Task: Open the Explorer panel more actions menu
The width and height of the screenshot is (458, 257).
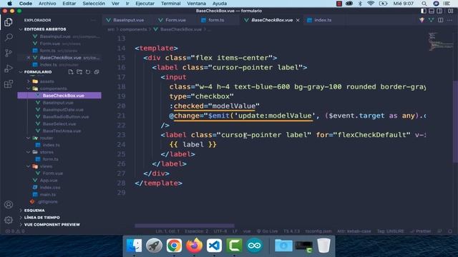Action: [x=93, y=20]
